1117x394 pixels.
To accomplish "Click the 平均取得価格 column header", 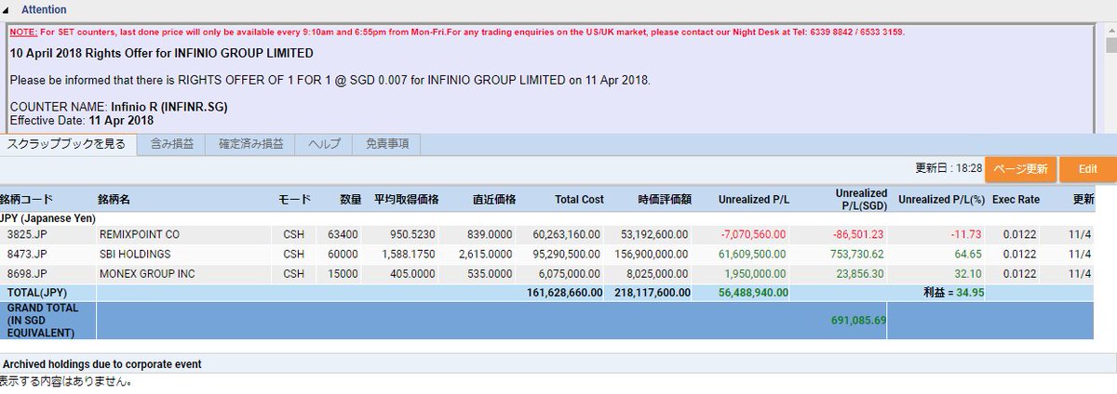I will [x=406, y=200].
